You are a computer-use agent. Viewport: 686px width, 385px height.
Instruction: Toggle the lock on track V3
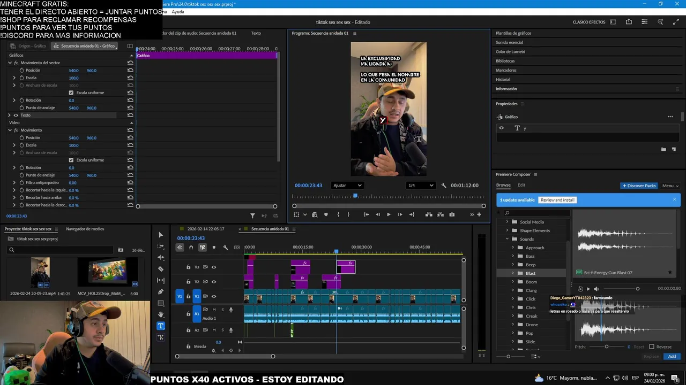pos(188,267)
